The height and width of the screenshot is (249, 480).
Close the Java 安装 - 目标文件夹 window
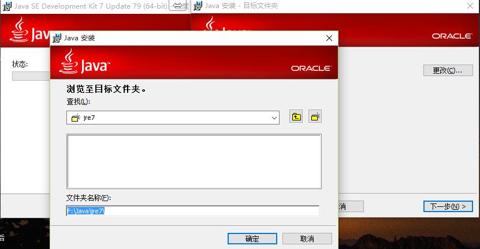[x=470, y=6]
